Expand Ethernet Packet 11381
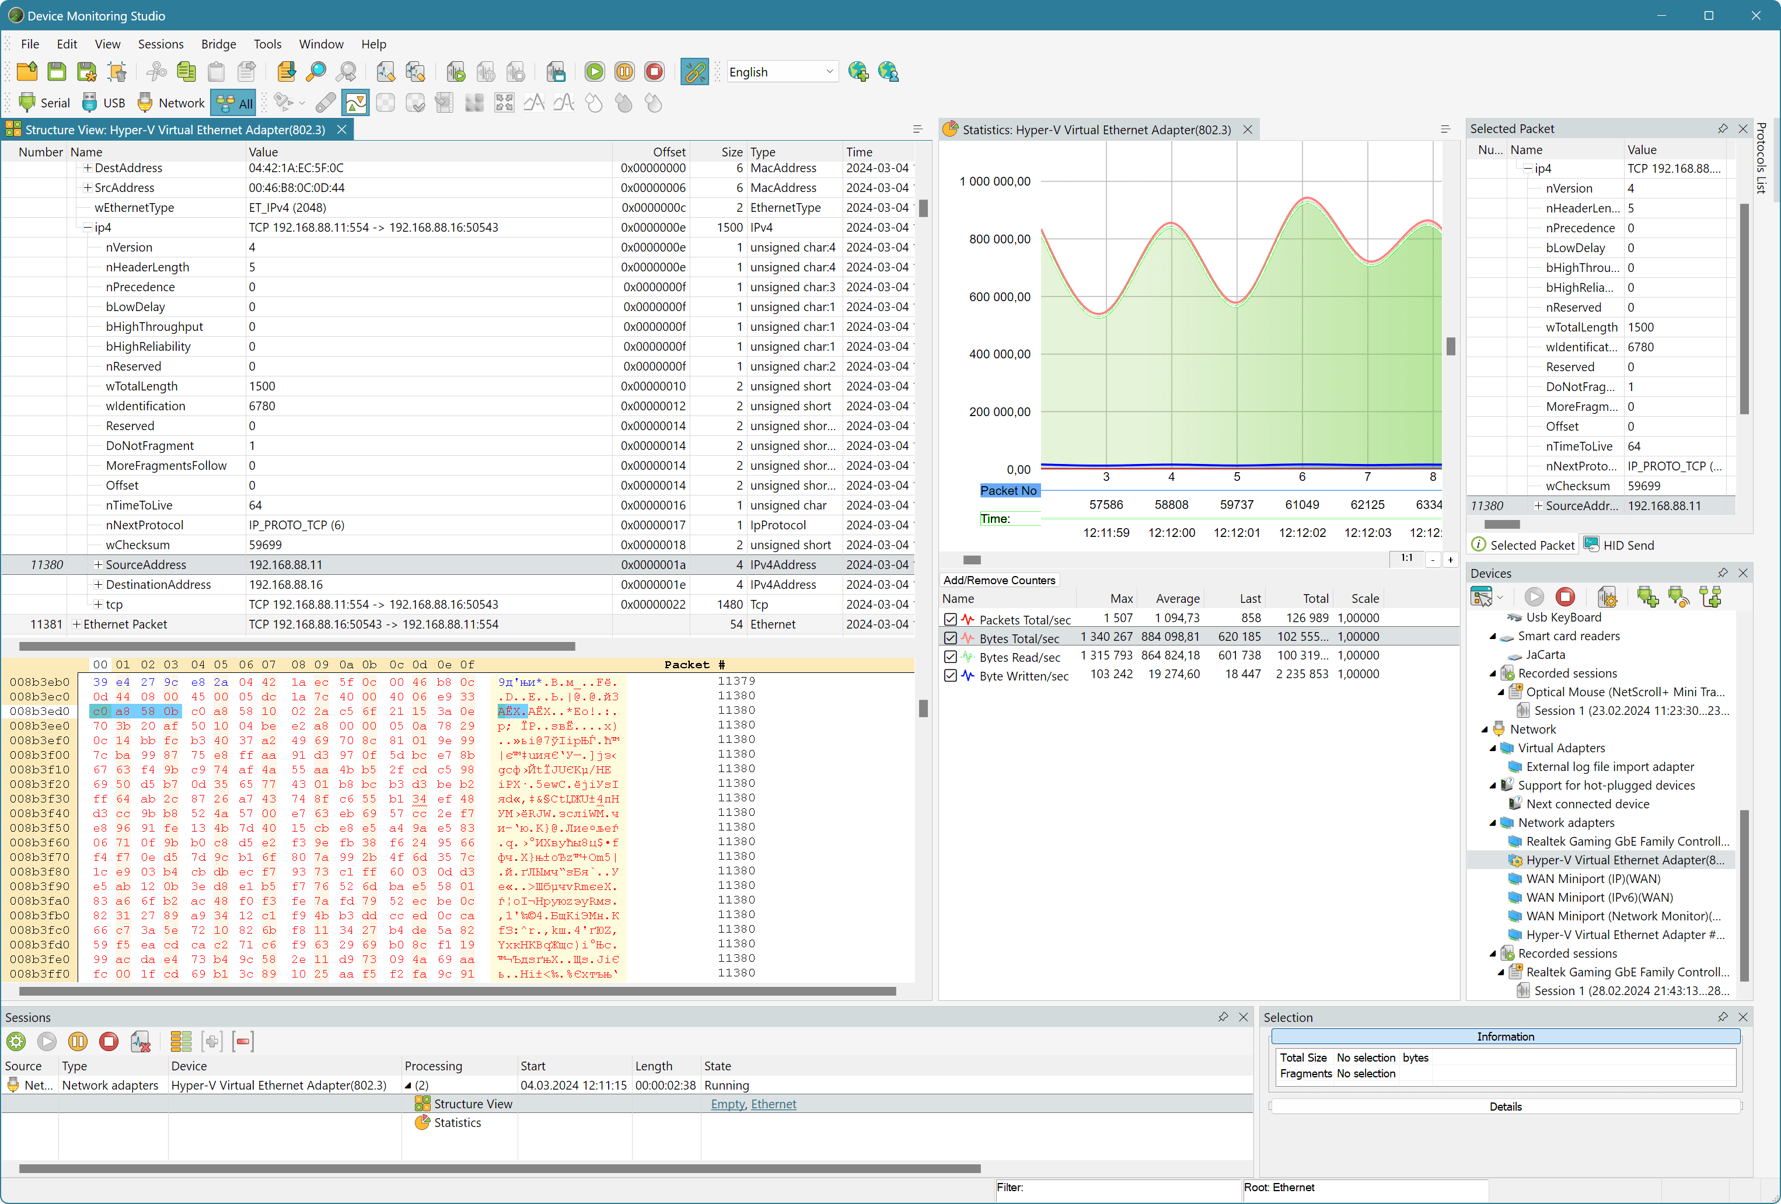This screenshot has width=1781, height=1204. pos(76,624)
